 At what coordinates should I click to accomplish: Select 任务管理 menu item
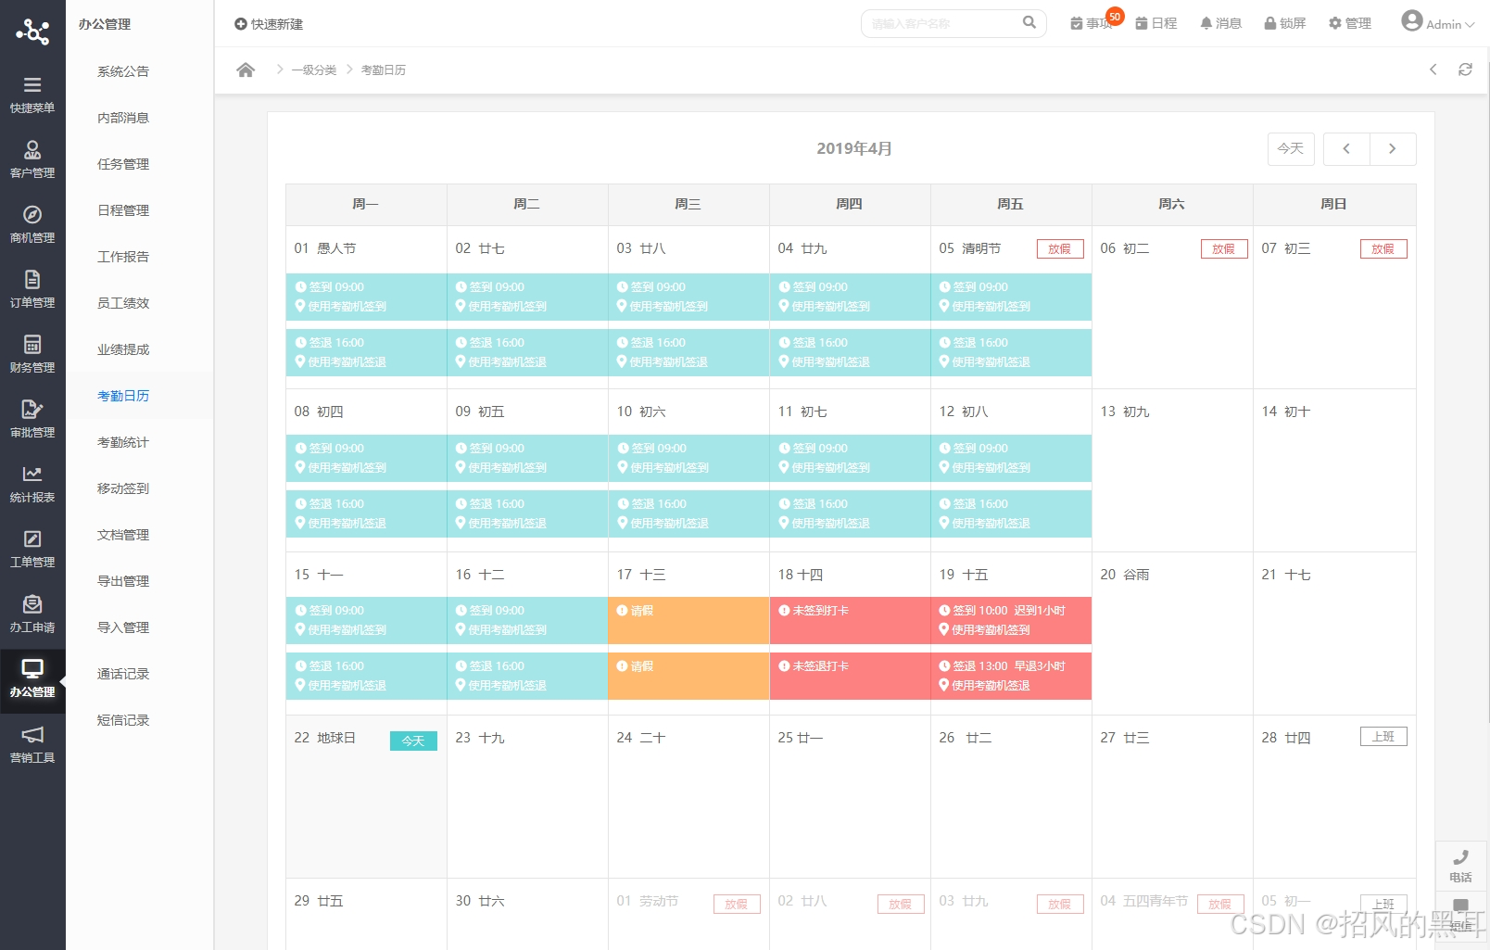coord(123,164)
